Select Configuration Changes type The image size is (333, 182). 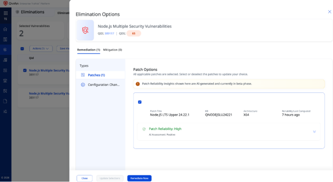[x=100, y=85]
